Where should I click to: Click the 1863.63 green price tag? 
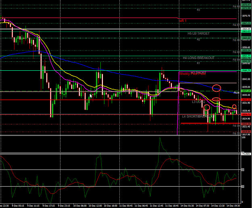tap(246, 31)
